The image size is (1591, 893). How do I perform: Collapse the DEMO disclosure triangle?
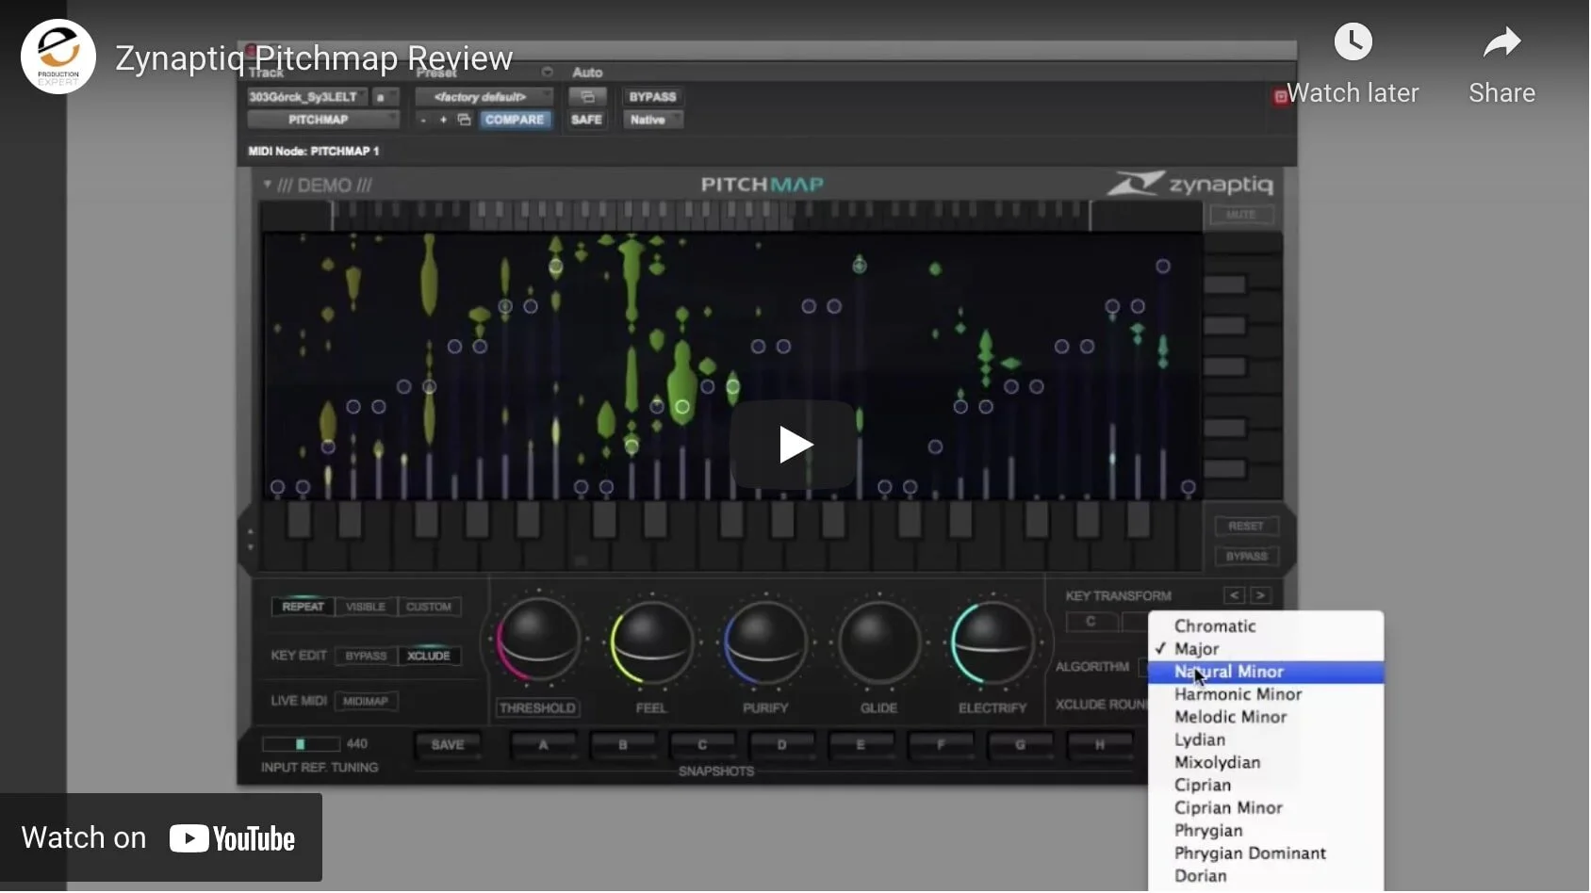click(x=268, y=185)
